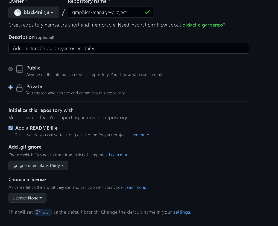Open the License None dropdown
This screenshot has width=278, height=226.
click(27, 198)
